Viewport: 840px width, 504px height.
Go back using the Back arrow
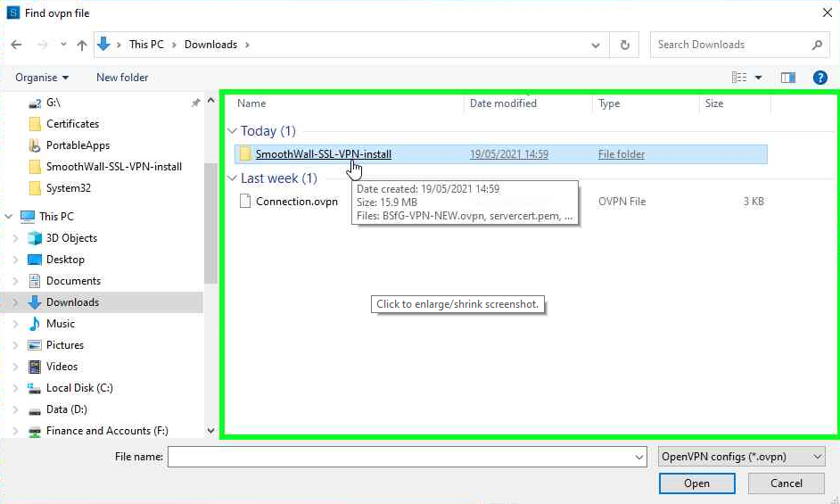16,45
